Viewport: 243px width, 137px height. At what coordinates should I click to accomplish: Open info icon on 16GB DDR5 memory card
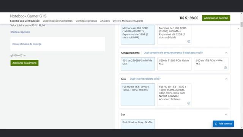pos(189,41)
